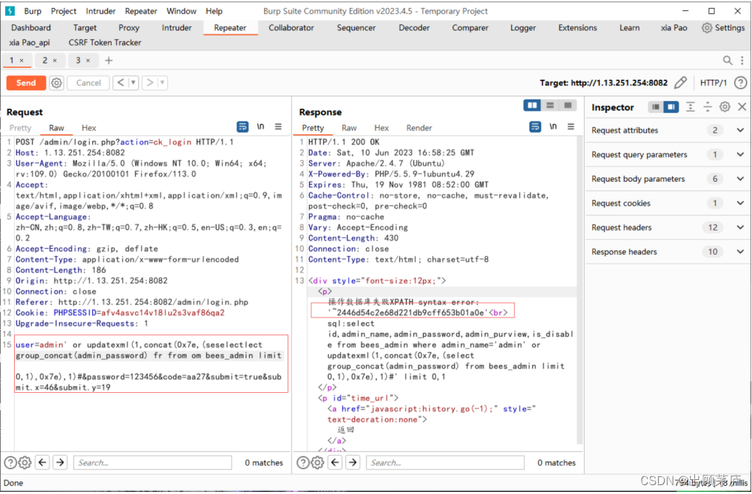Viewport: 752px width, 494px height.
Task: Open the Decoder tool tab
Action: pos(414,28)
